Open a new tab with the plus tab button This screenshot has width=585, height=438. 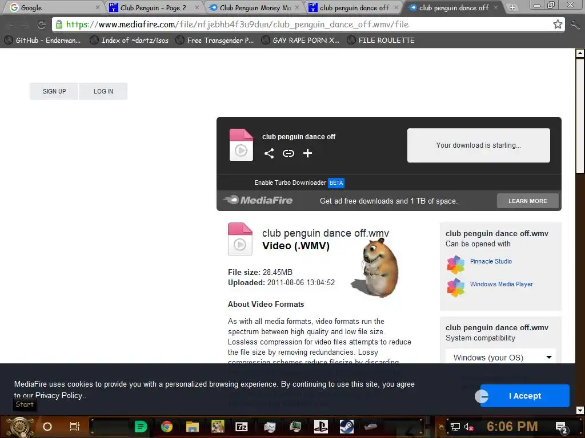[x=512, y=7]
